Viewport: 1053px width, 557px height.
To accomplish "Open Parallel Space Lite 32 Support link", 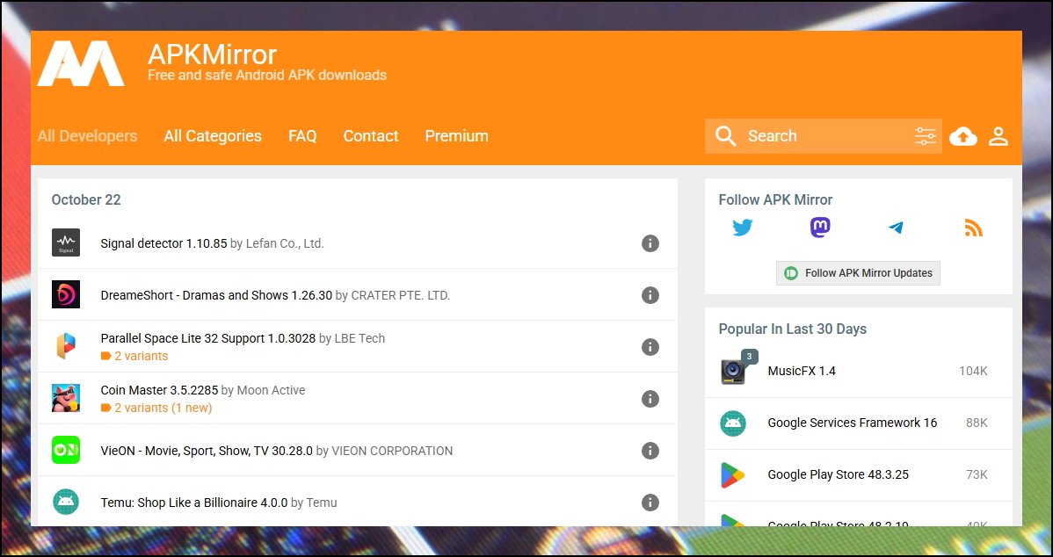I will point(208,338).
